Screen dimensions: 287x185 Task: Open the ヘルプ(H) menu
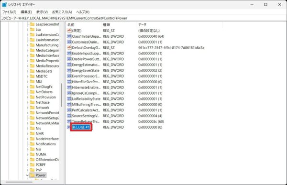pos(83,12)
